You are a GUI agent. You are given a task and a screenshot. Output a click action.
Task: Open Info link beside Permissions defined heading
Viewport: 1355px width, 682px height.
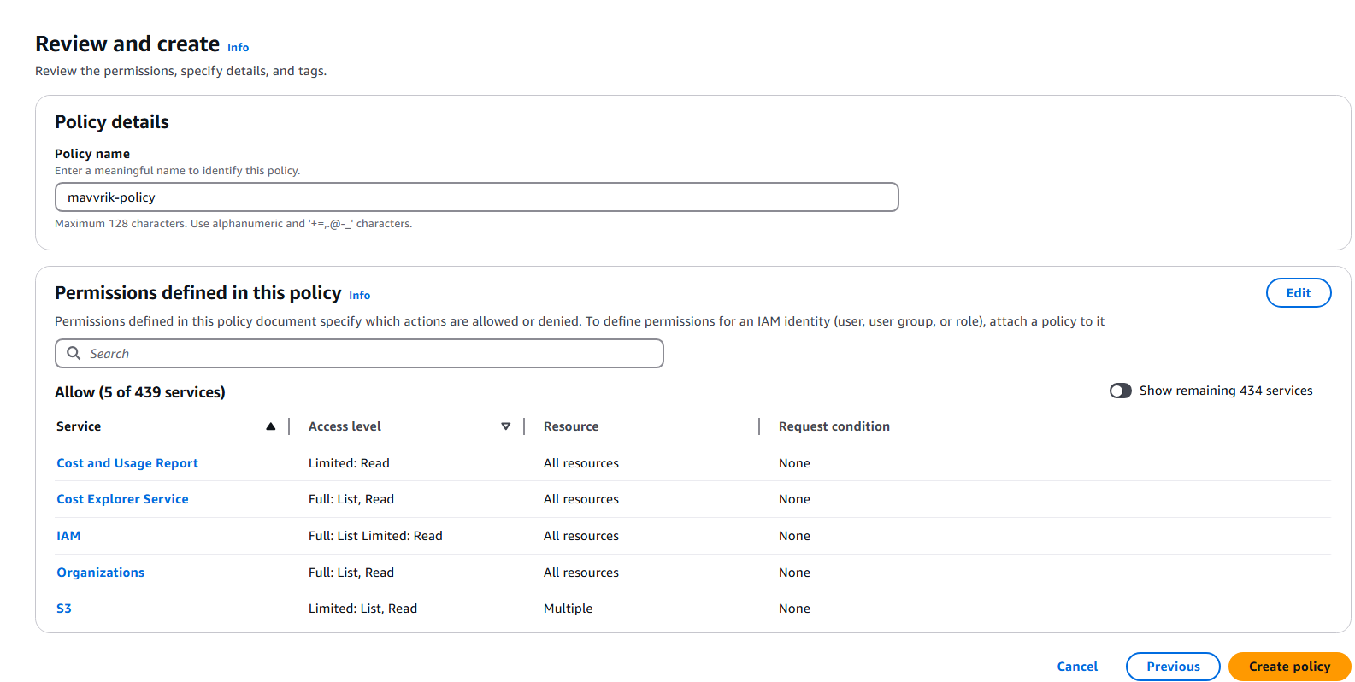(359, 296)
